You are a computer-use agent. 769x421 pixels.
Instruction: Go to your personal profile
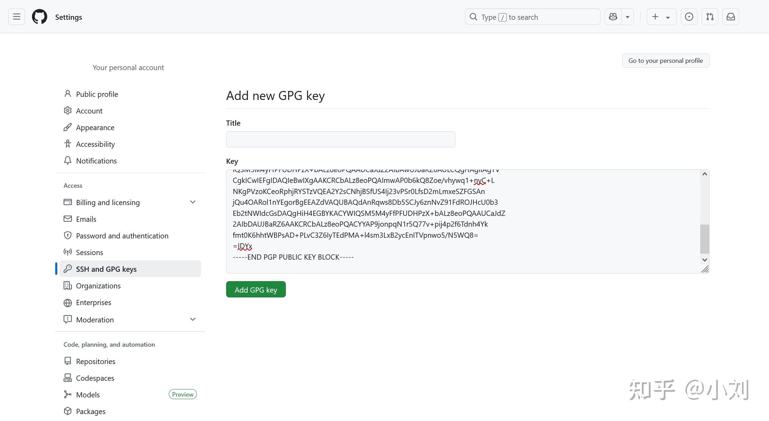click(x=665, y=60)
